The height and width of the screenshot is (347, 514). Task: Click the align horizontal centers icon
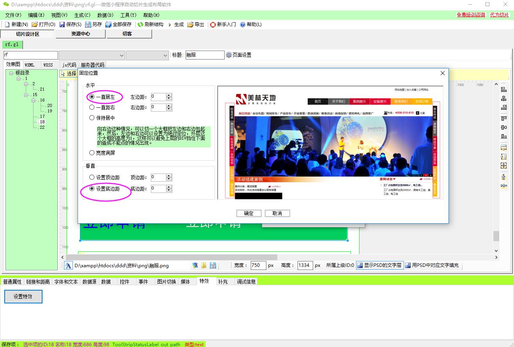click(504, 98)
